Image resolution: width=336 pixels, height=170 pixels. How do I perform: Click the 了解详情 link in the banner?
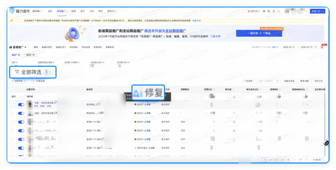tap(215, 36)
